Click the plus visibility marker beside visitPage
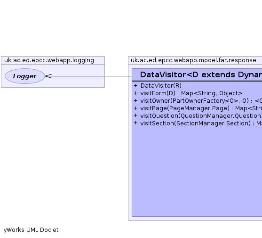Image resolution: width=262 pixels, height=238 pixels. 135,108
